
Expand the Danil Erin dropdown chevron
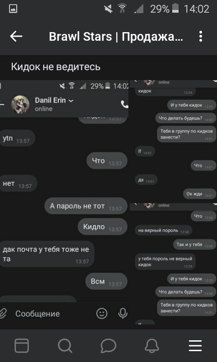[71, 100]
